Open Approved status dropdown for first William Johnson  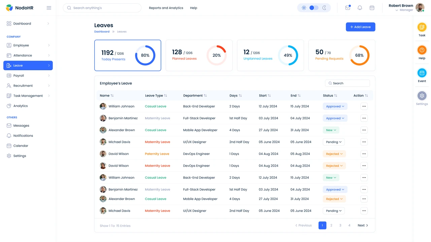(x=335, y=106)
